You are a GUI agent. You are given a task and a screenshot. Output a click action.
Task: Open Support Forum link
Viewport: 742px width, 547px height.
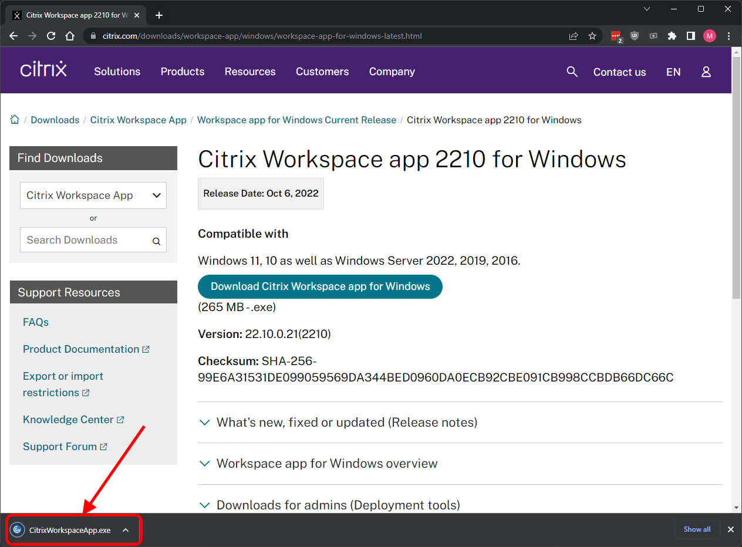(x=65, y=447)
